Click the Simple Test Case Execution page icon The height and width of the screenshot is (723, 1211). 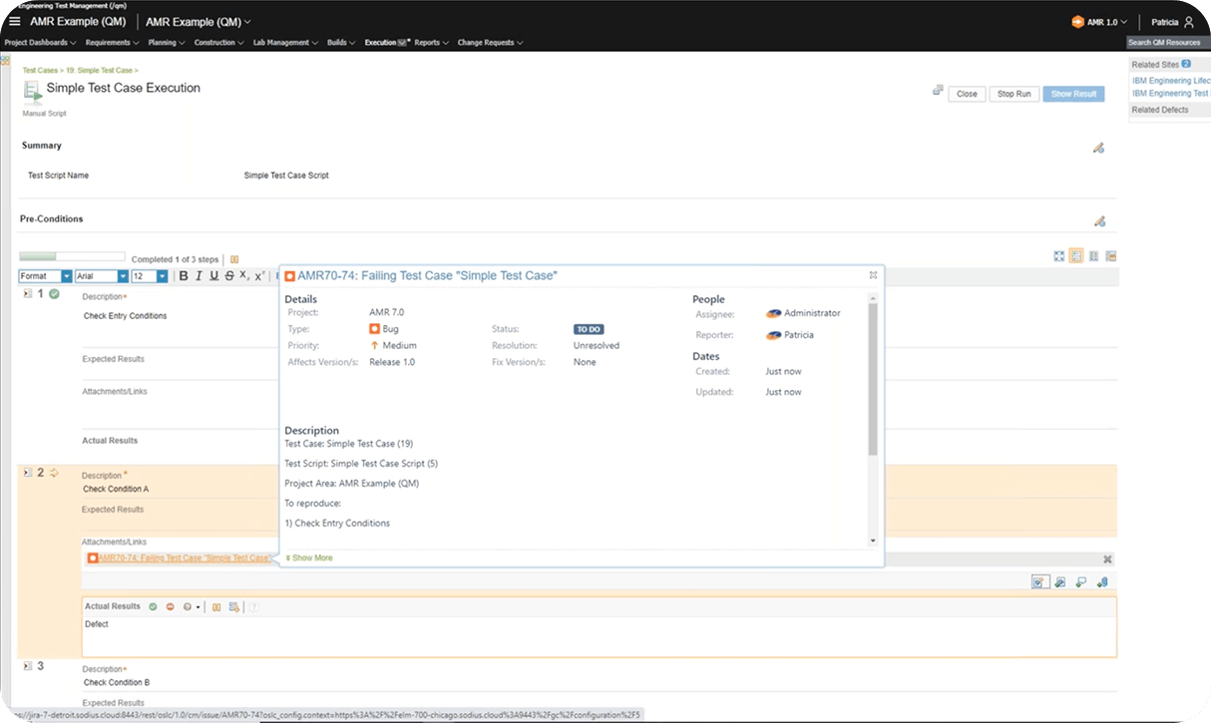pos(33,91)
